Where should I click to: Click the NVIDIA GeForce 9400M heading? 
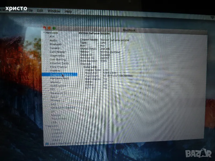tap(95, 33)
